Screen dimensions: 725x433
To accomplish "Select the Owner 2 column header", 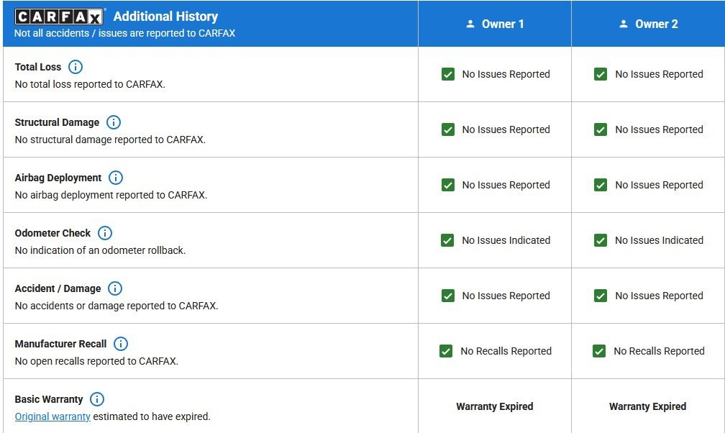I will (x=648, y=24).
